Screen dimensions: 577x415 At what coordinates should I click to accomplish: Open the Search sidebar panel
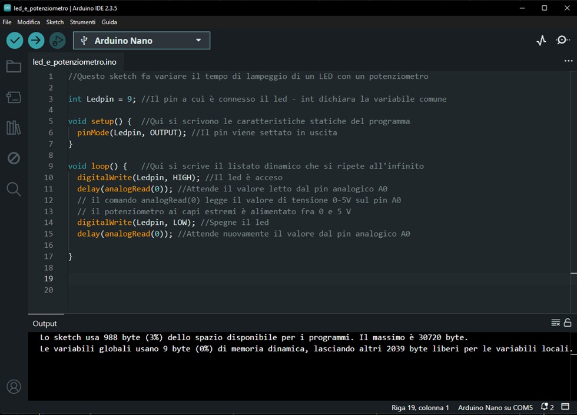(14, 189)
